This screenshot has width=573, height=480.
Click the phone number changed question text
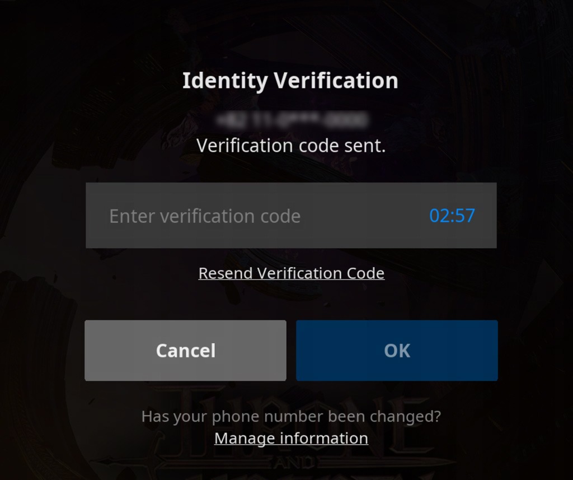(x=291, y=417)
